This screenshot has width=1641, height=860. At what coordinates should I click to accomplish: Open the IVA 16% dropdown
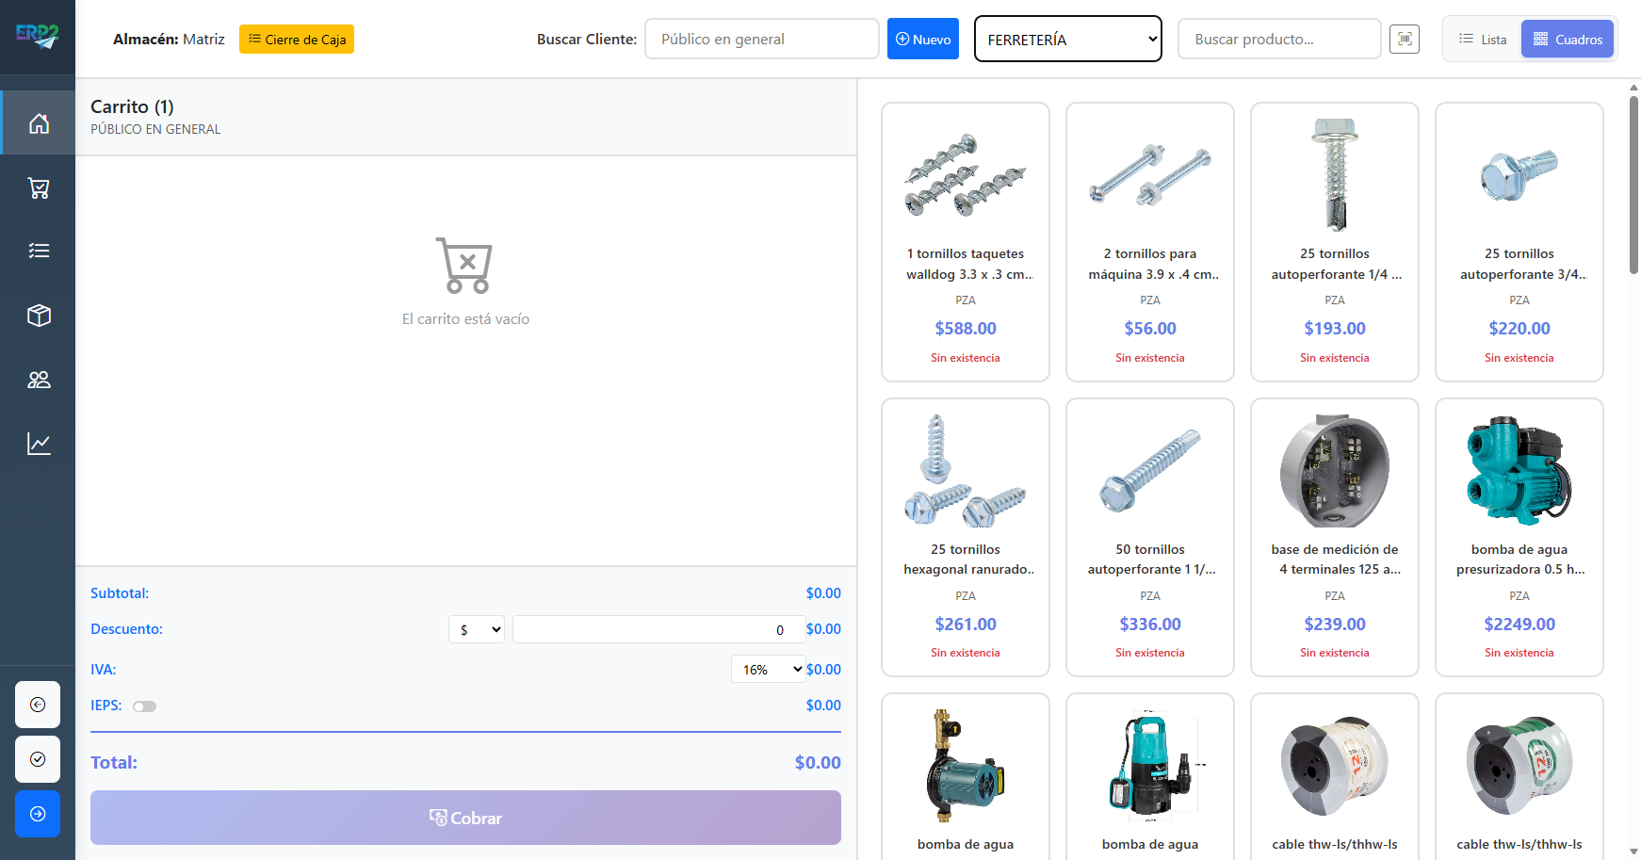click(x=768, y=670)
